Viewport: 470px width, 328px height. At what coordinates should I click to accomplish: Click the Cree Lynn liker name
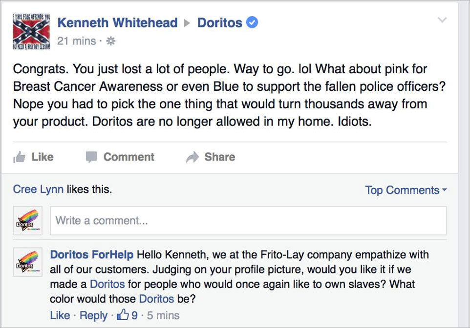tap(38, 189)
